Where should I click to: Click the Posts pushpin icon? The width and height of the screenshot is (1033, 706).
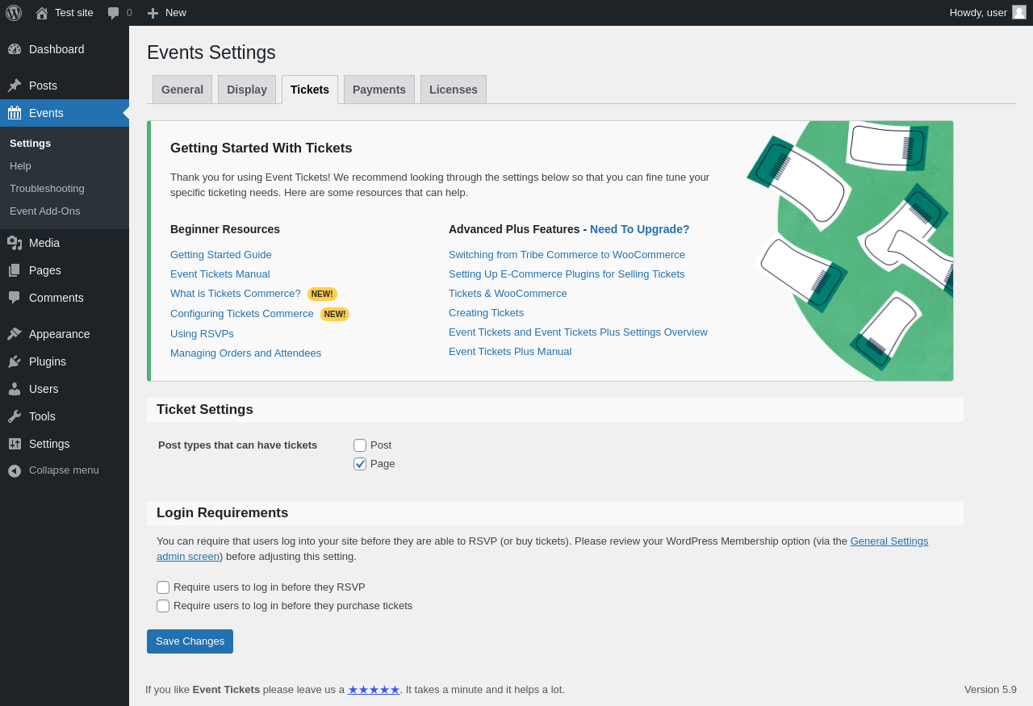(x=15, y=86)
